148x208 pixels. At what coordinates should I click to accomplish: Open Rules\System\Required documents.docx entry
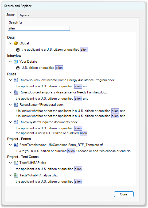pyautogui.click(x=48, y=122)
